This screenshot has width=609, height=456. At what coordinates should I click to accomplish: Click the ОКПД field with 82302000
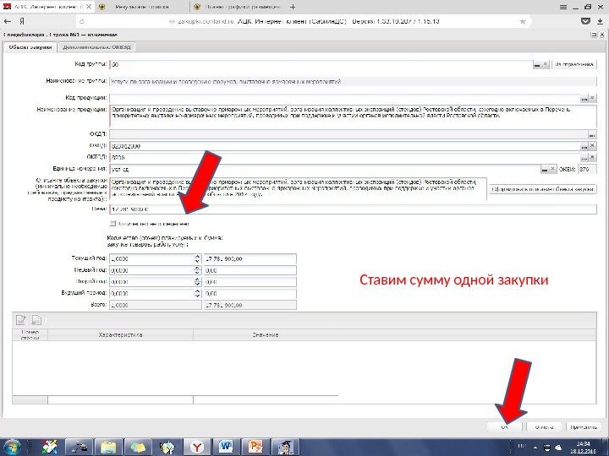click(344, 146)
